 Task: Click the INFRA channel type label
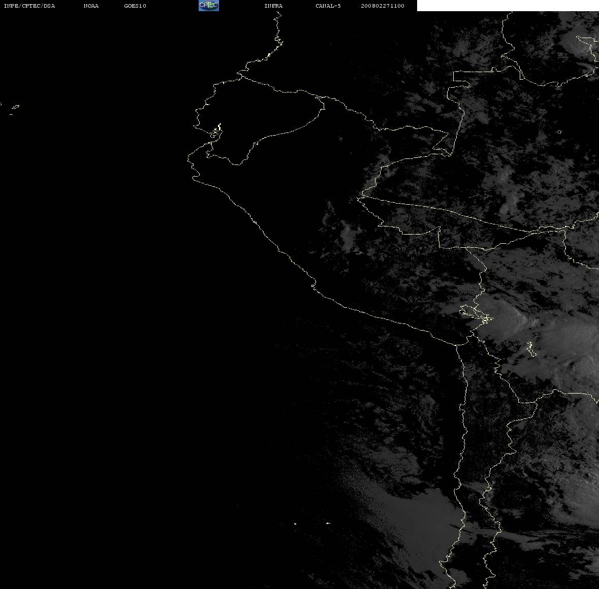click(273, 6)
